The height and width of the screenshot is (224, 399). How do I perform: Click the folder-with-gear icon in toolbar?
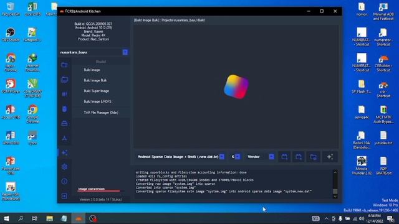tap(314, 157)
